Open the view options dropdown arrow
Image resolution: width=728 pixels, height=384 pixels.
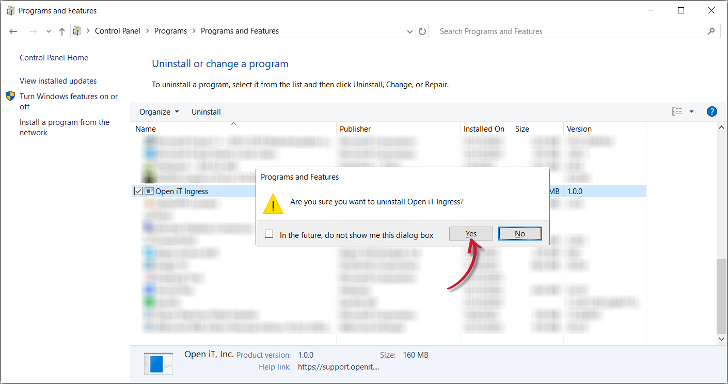pyautogui.click(x=691, y=111)
